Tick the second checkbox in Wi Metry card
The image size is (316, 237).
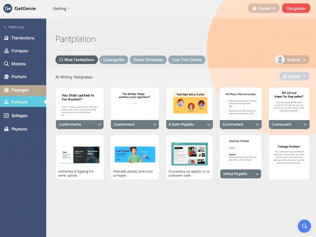point(226,111)
